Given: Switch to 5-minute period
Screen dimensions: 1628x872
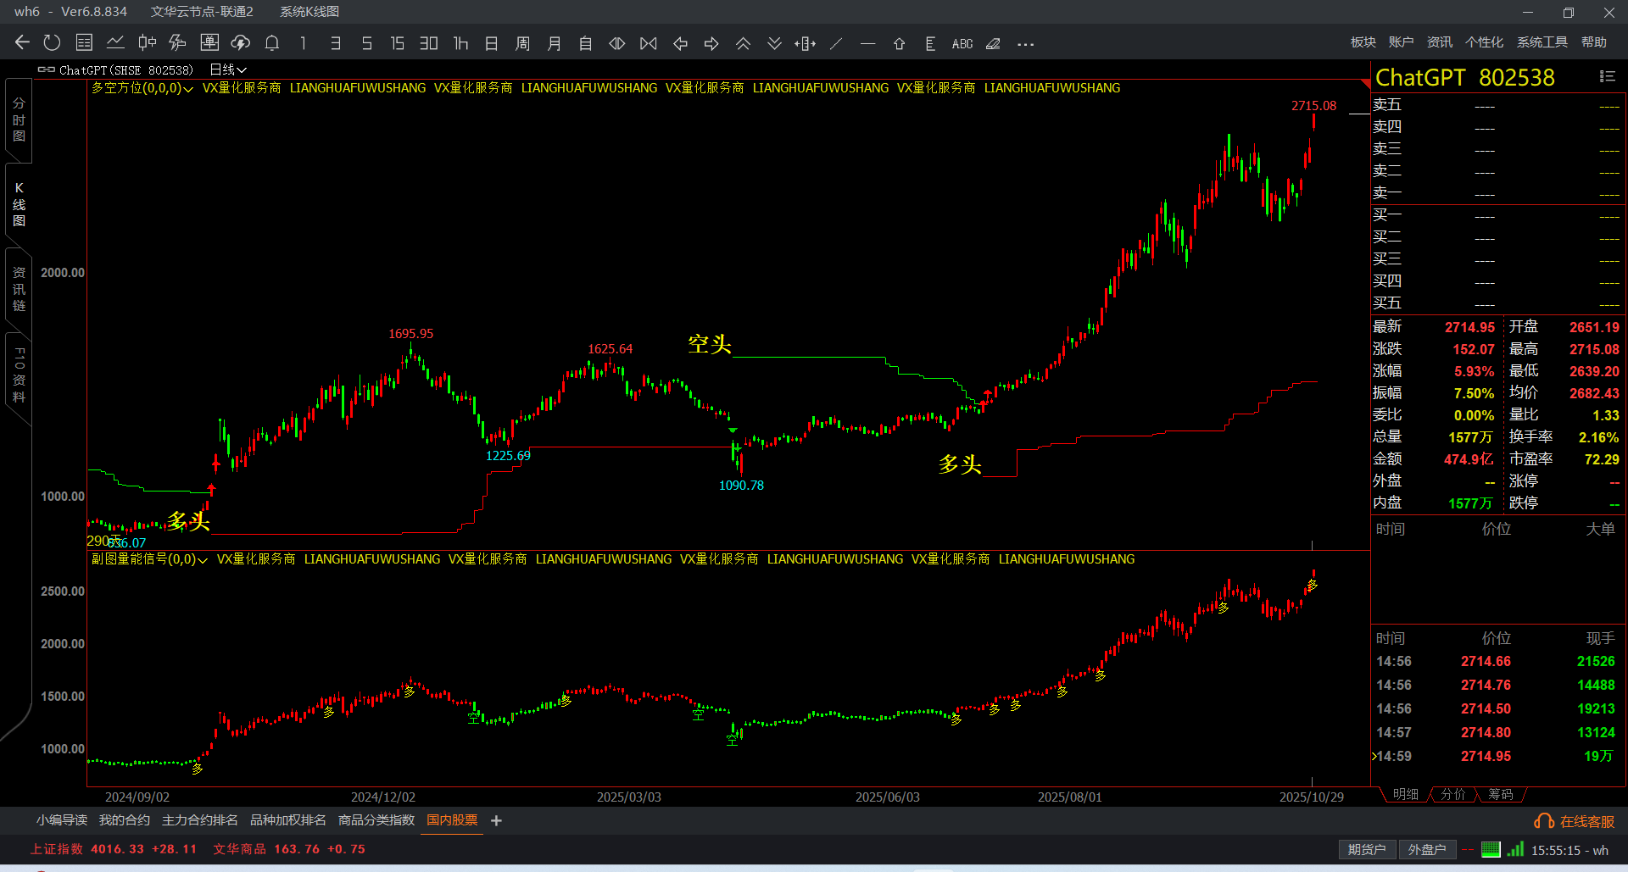Looking at the screenshot, I should coord(366,43).
